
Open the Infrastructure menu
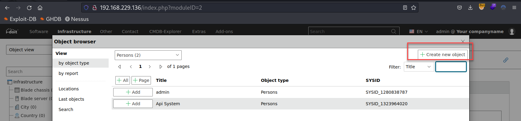click(x=75, y=32)
